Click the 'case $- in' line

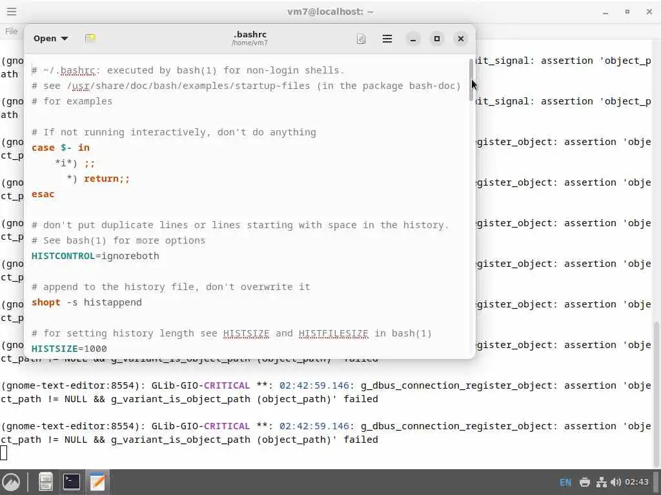tap(60, 148)
